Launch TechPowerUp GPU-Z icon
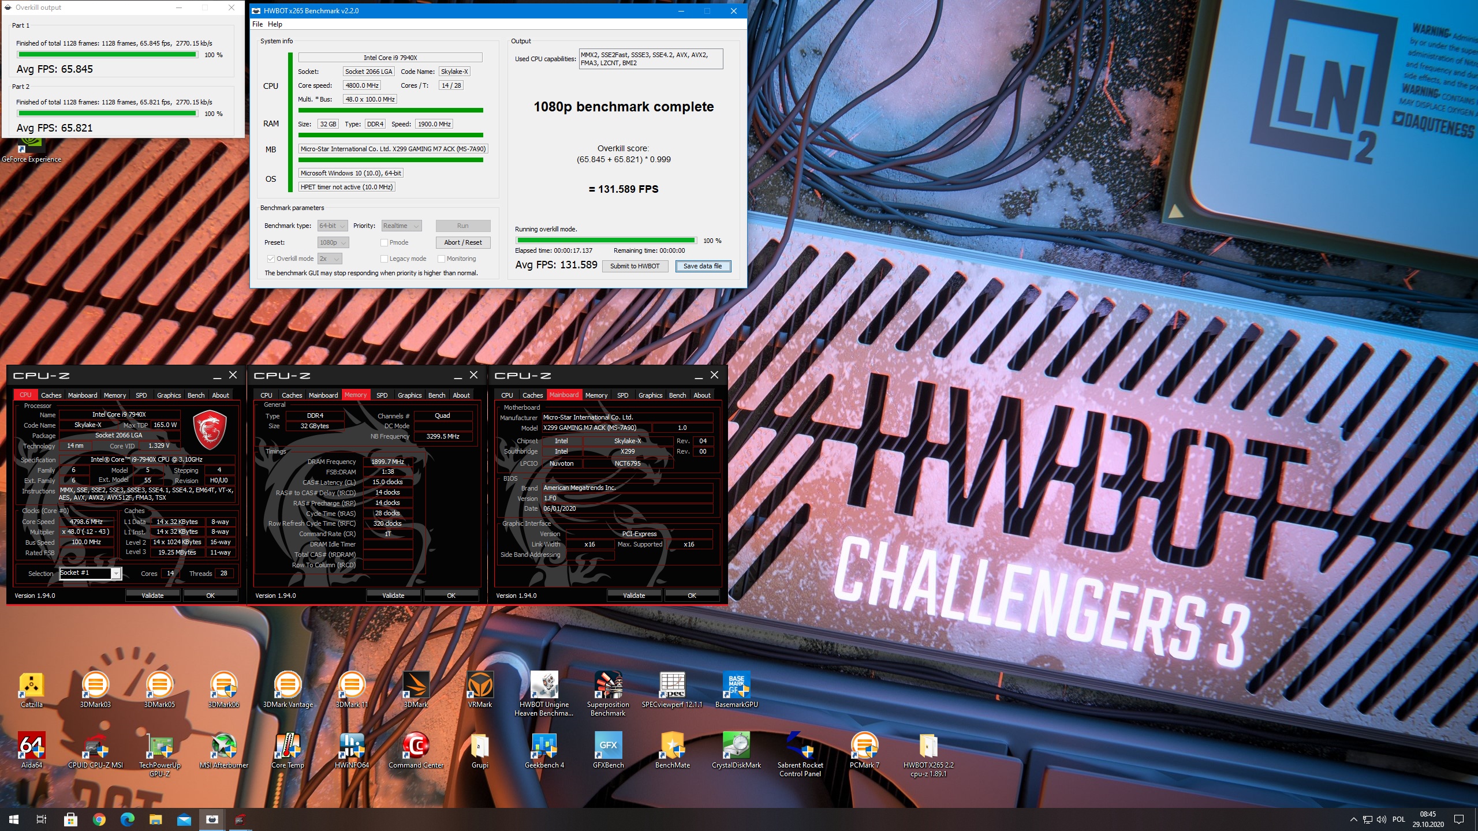The width and height of the screenshot is (1478, 831). point(159,755)
